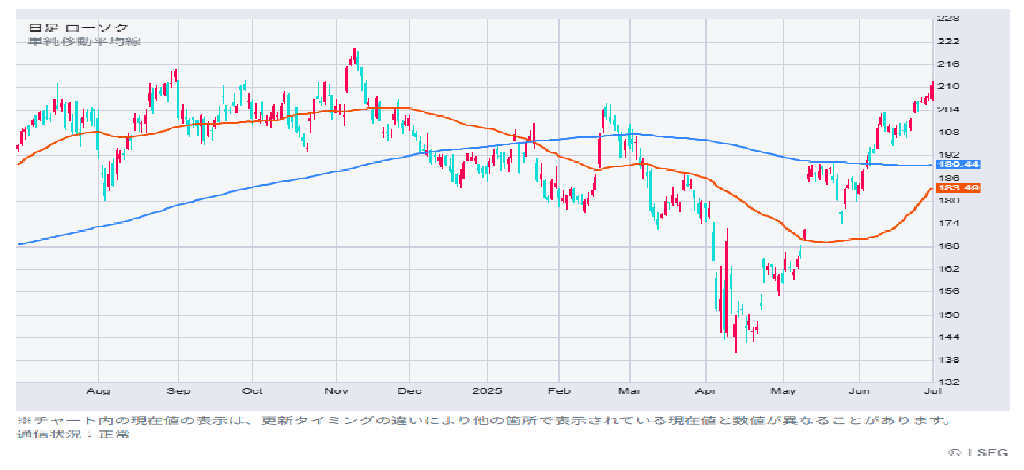Select the Mar marker on time axis

pos(629,391)
